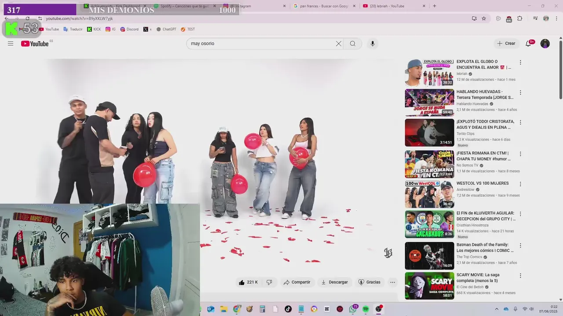The image size is (563, 316).
Task: Open HABLANDO HUEVADAS thumbnail
Action: 429,103
